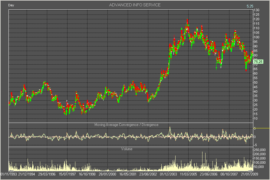Click the 11/03/2005 date label
The height and width of the screenshot is (180, 270).
click(x=188, y=174)
